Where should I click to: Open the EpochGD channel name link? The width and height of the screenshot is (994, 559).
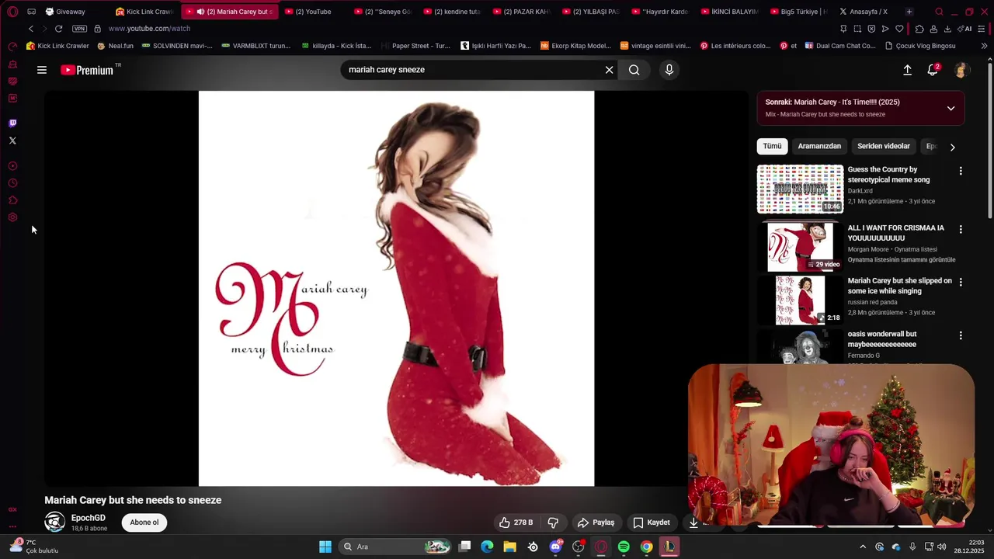click(89, 518)
